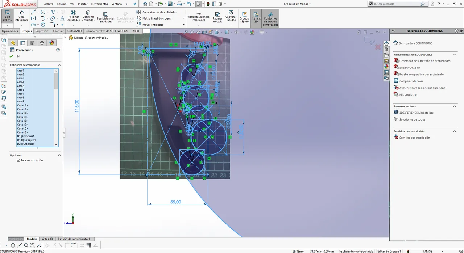Click Reparar croquis tool
Image resolution: width=464 pixels, height=253 pixels.
(x=217, y=17)
